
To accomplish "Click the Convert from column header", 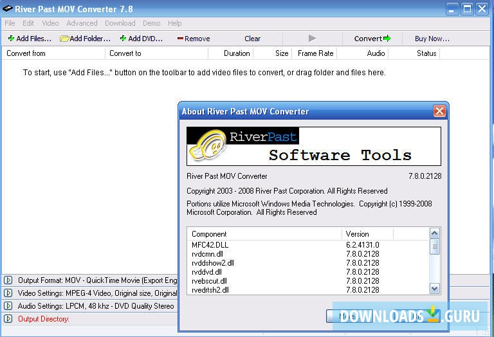I will [53, 53].
